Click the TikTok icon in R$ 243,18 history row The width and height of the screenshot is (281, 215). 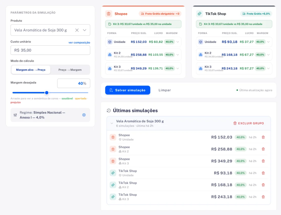tap(113, 197)
